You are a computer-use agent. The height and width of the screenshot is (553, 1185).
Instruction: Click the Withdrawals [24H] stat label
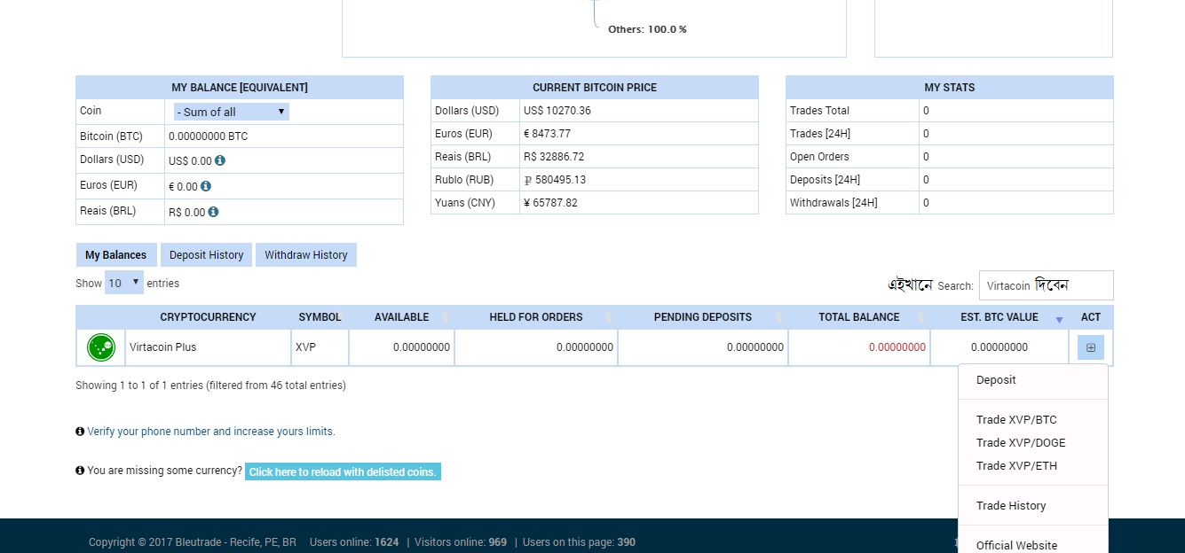[x=833, y=203]
